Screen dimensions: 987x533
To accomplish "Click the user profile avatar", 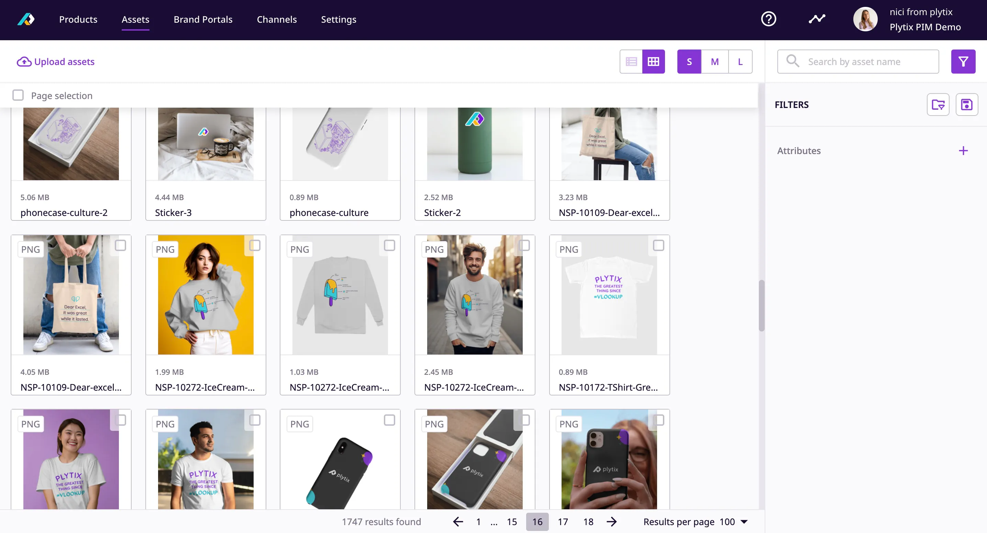I will (865, 19).
